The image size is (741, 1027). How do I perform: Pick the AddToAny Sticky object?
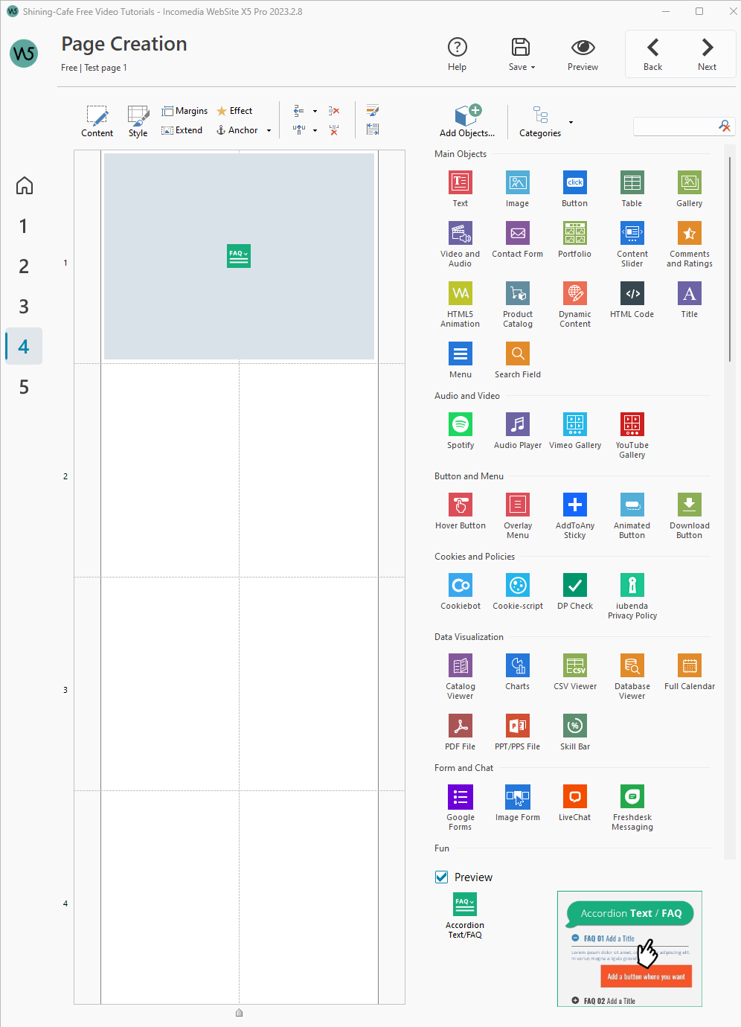(574, 505)
